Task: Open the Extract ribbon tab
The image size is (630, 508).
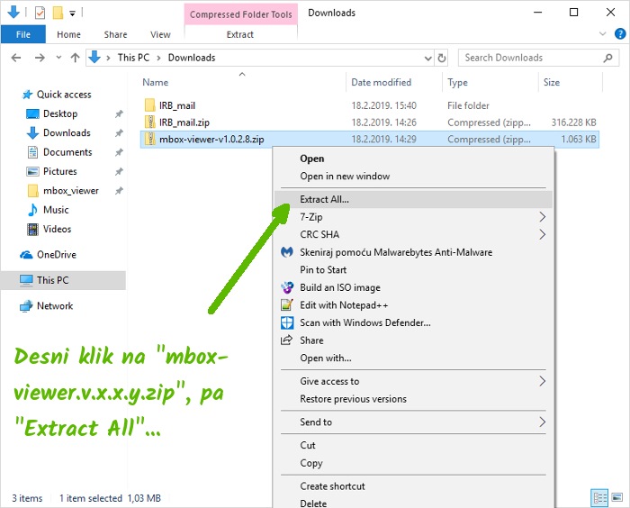Action: [x=240, y=35]
